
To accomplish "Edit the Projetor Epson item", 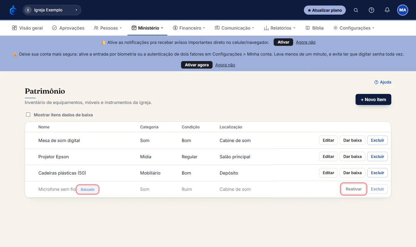I will (328, 157).
